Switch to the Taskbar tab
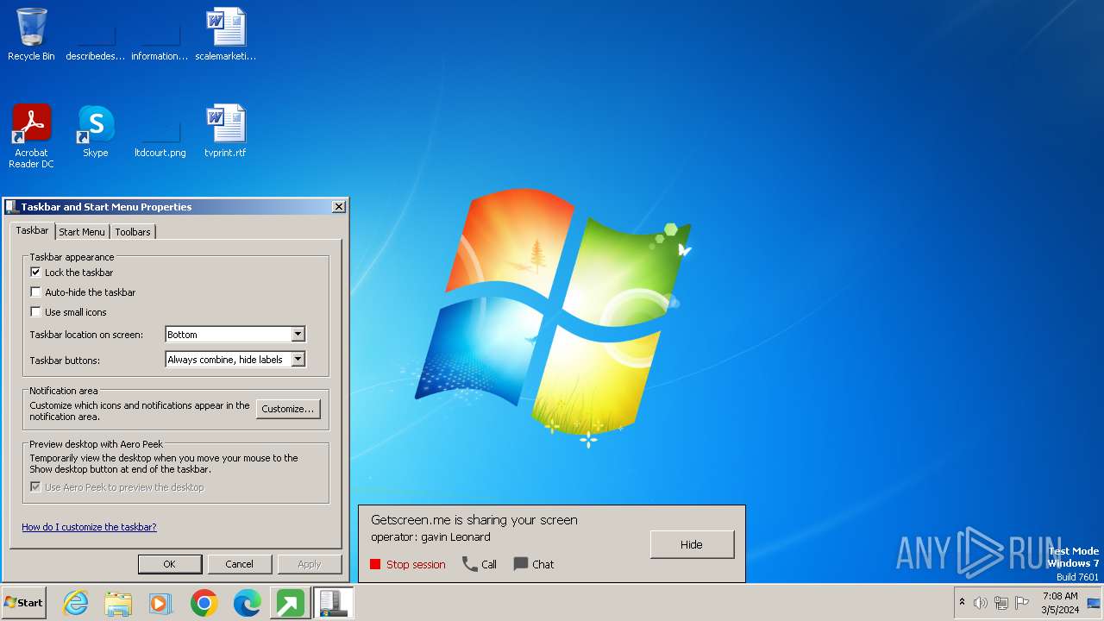The width and height of the screenshot is (1104, 621). [x=32, y=230]
